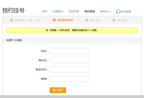Screen dimensions: 144x98
Task: Open 在线客服 text link
Action: point(126,11)
